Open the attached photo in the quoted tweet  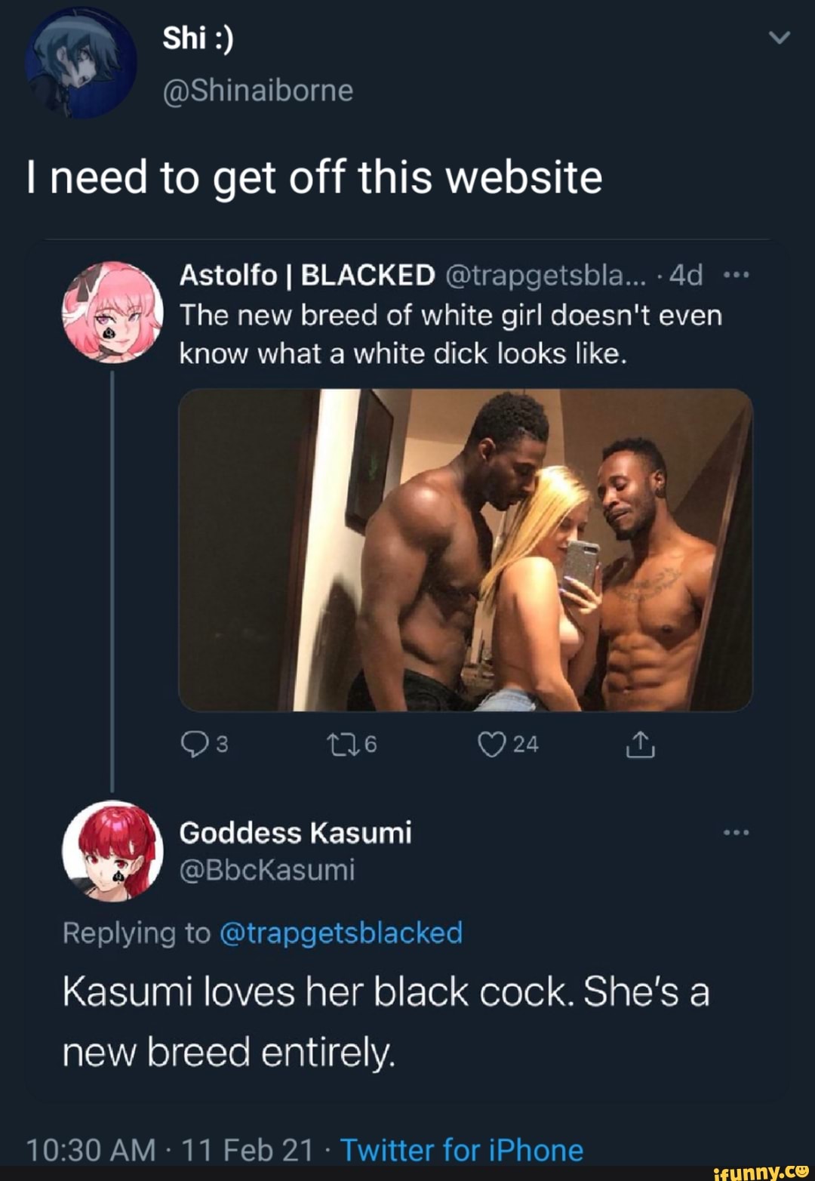tap(466, 550)
